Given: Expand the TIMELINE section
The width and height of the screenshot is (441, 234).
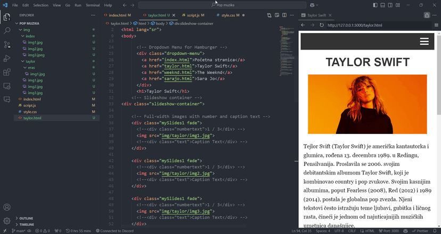Looking at the screenshot, I should tap(27, 224).
